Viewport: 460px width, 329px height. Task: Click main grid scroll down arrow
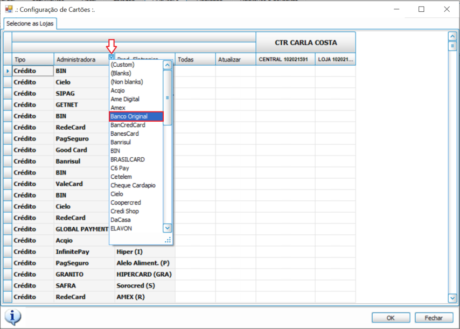[x=452, y=298]
